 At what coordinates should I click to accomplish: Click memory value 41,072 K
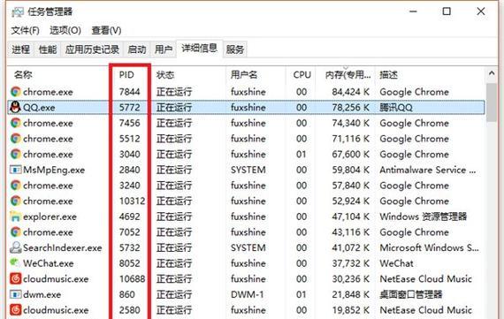coord(350,247)
